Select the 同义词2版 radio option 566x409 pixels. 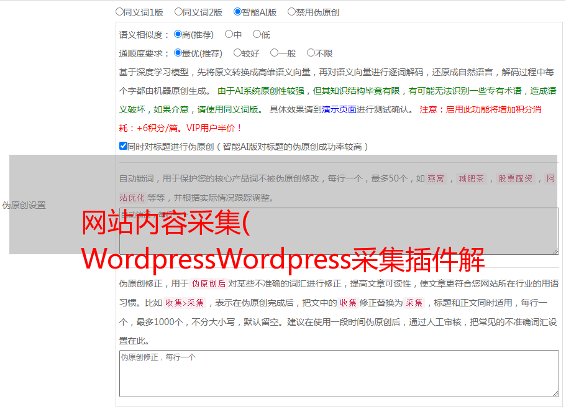pyautogui.click(x=178, y=12)
